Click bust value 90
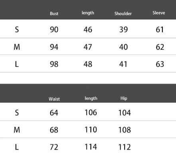176x154 pixels. coord(54,29)
